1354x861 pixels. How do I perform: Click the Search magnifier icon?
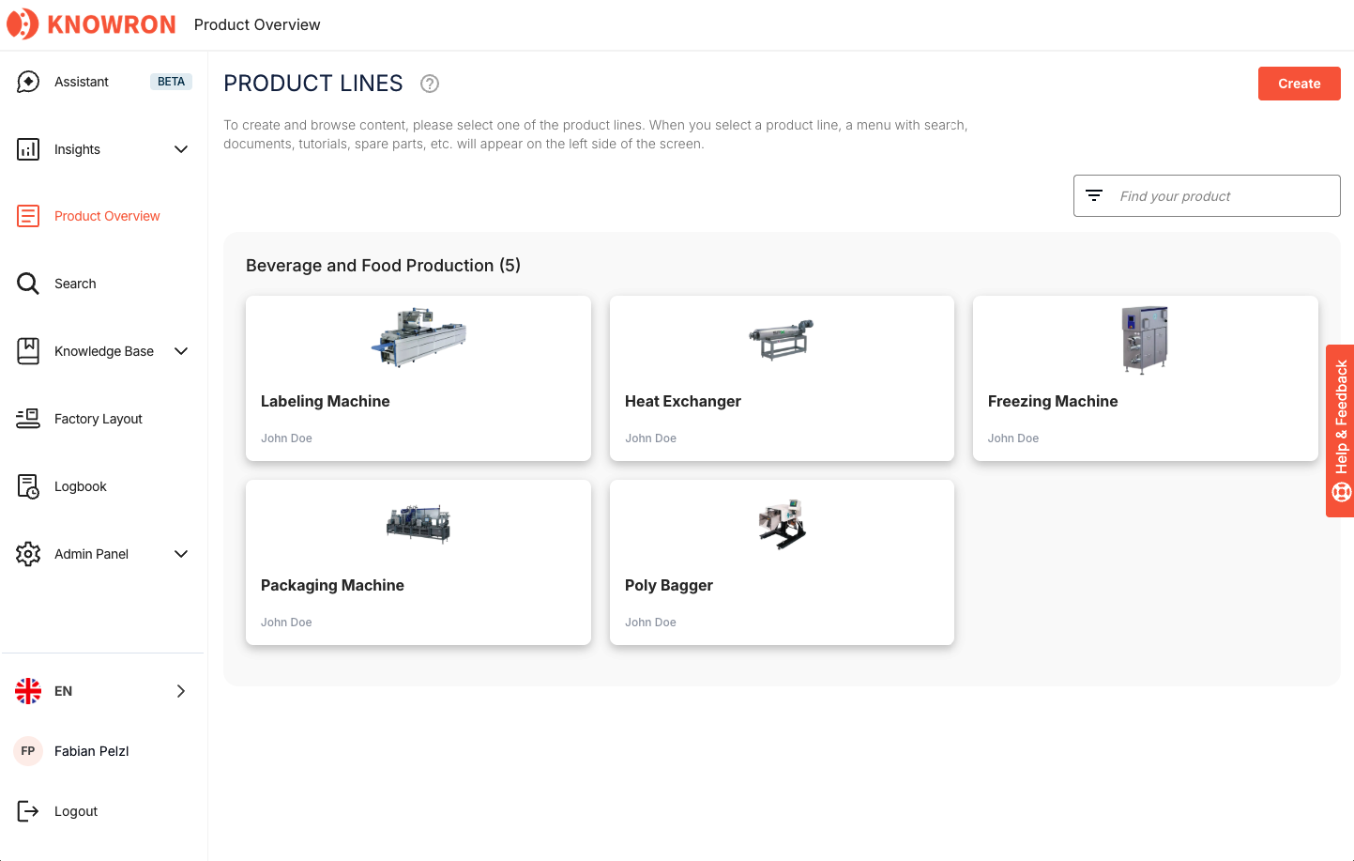(28, 284)
